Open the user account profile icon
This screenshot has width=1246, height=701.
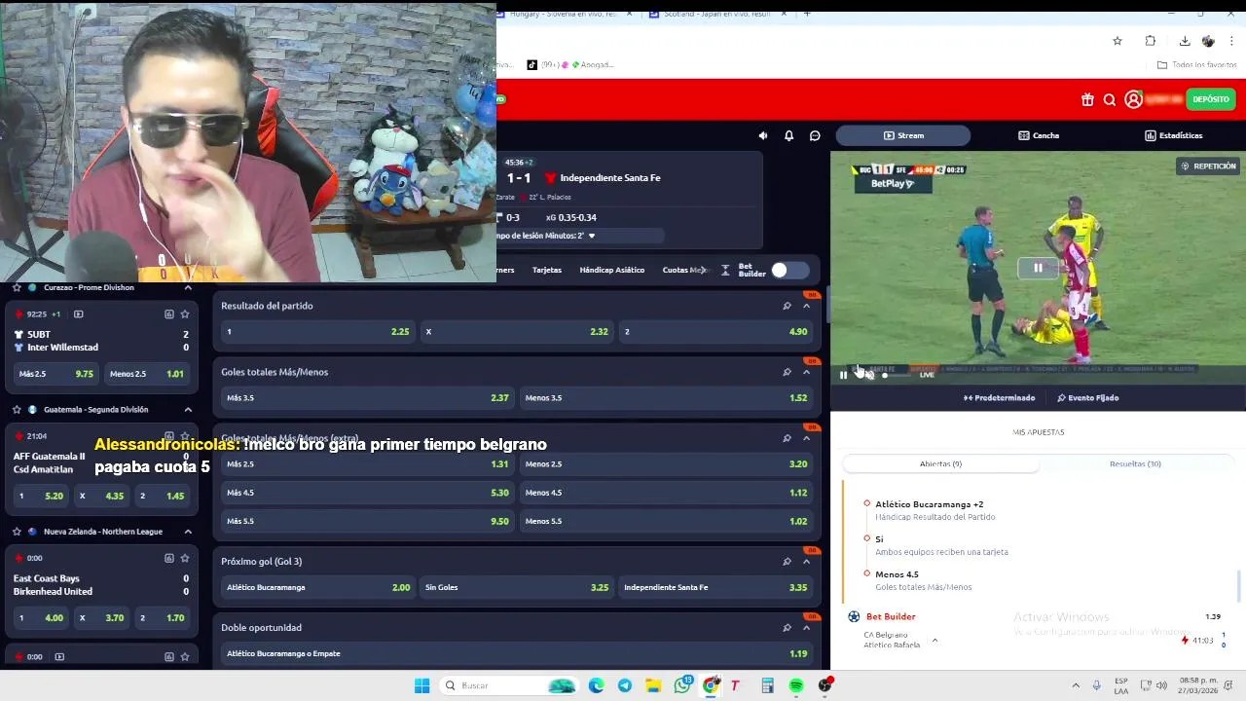(x=1133, y=99)
